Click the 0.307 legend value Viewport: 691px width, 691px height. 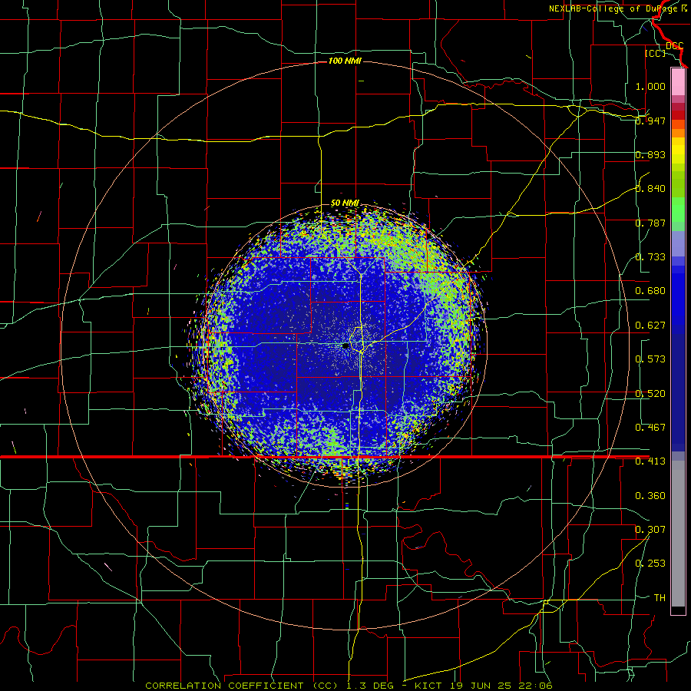[650, 529]
